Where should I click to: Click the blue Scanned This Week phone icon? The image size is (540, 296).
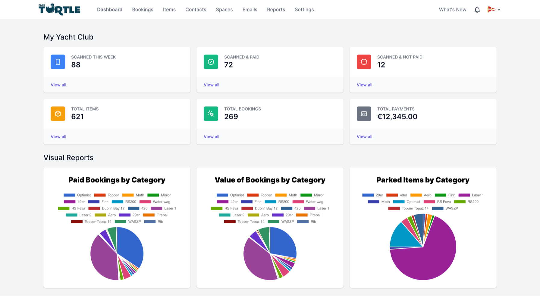click(58, 62)
